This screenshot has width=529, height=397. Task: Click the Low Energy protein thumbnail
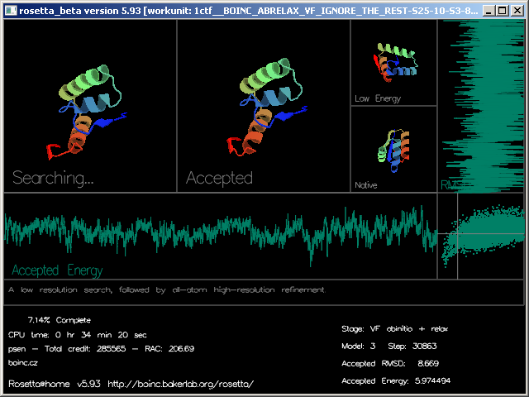395,62
